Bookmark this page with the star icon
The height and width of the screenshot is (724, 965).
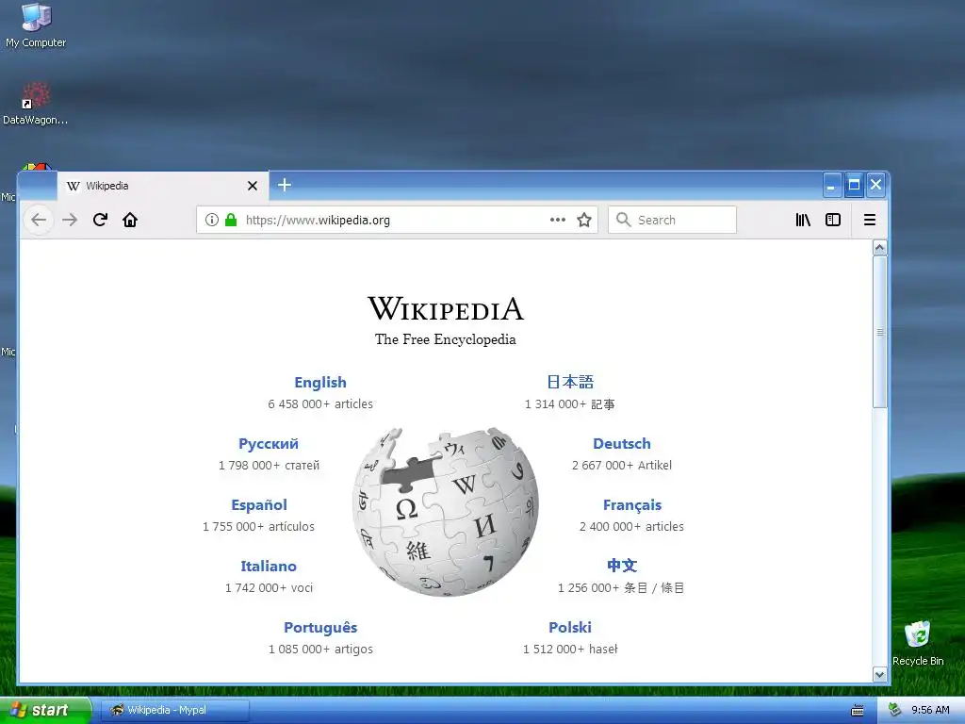584,220
